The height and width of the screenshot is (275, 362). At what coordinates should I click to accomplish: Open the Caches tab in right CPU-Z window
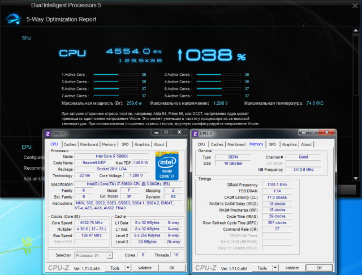pos(217,144)
